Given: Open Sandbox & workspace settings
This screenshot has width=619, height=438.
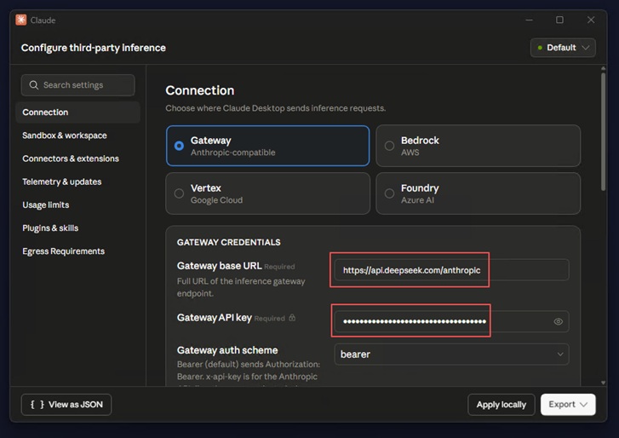Looking at the screenshot, I should click(65, 135).
